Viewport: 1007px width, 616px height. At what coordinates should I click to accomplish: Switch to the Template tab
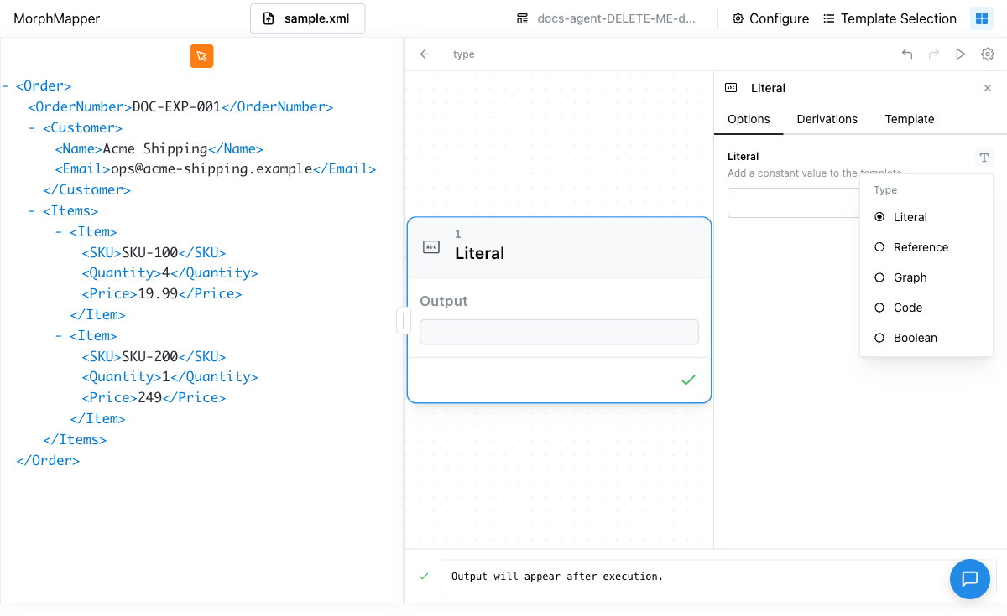(x=910, y=119)
